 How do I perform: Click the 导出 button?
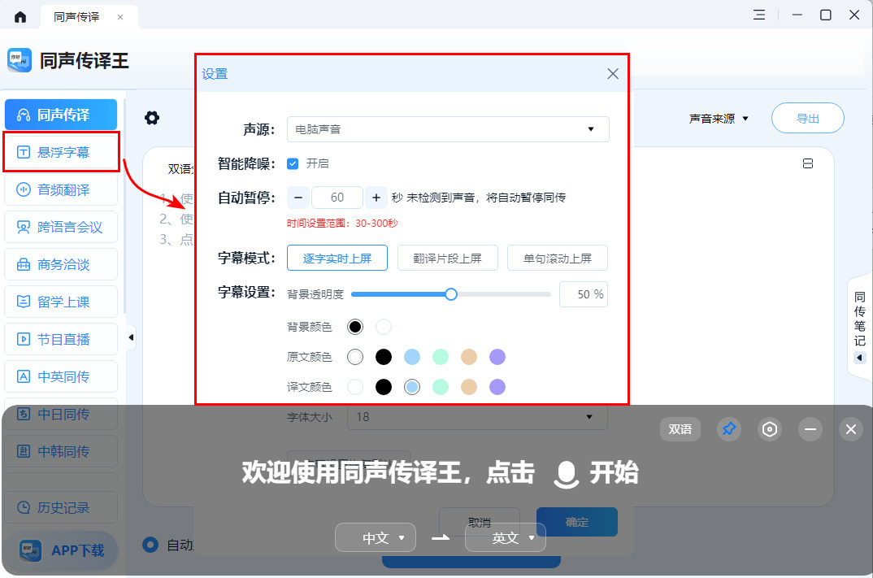click(807, 118)
